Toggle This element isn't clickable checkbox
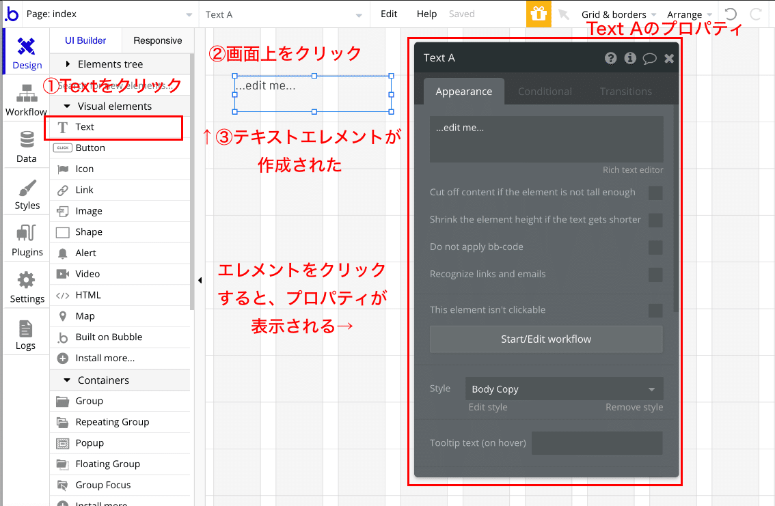775x506 pixels. click(x=655, y=311)
